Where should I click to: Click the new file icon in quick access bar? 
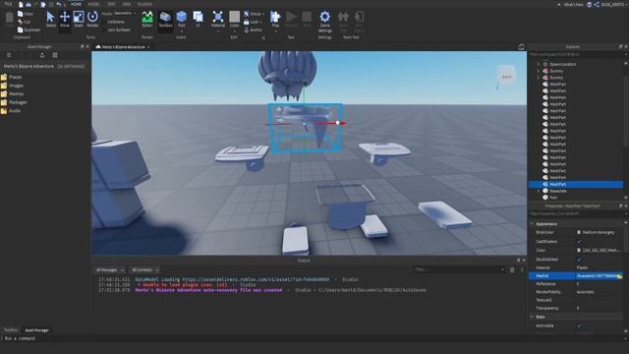click(21, 4)
